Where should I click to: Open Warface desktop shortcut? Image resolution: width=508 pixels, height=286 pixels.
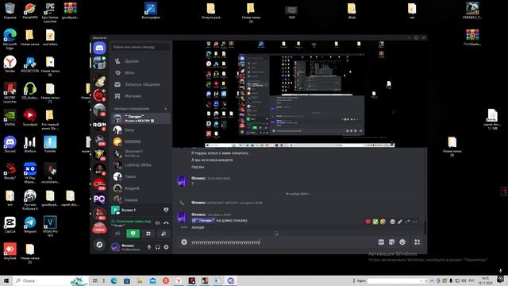click(30, 145)
